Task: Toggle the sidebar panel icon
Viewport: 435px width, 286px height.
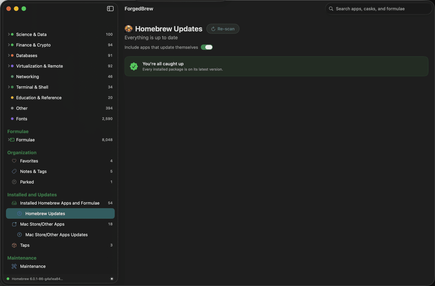Action: tap(110, 9)
